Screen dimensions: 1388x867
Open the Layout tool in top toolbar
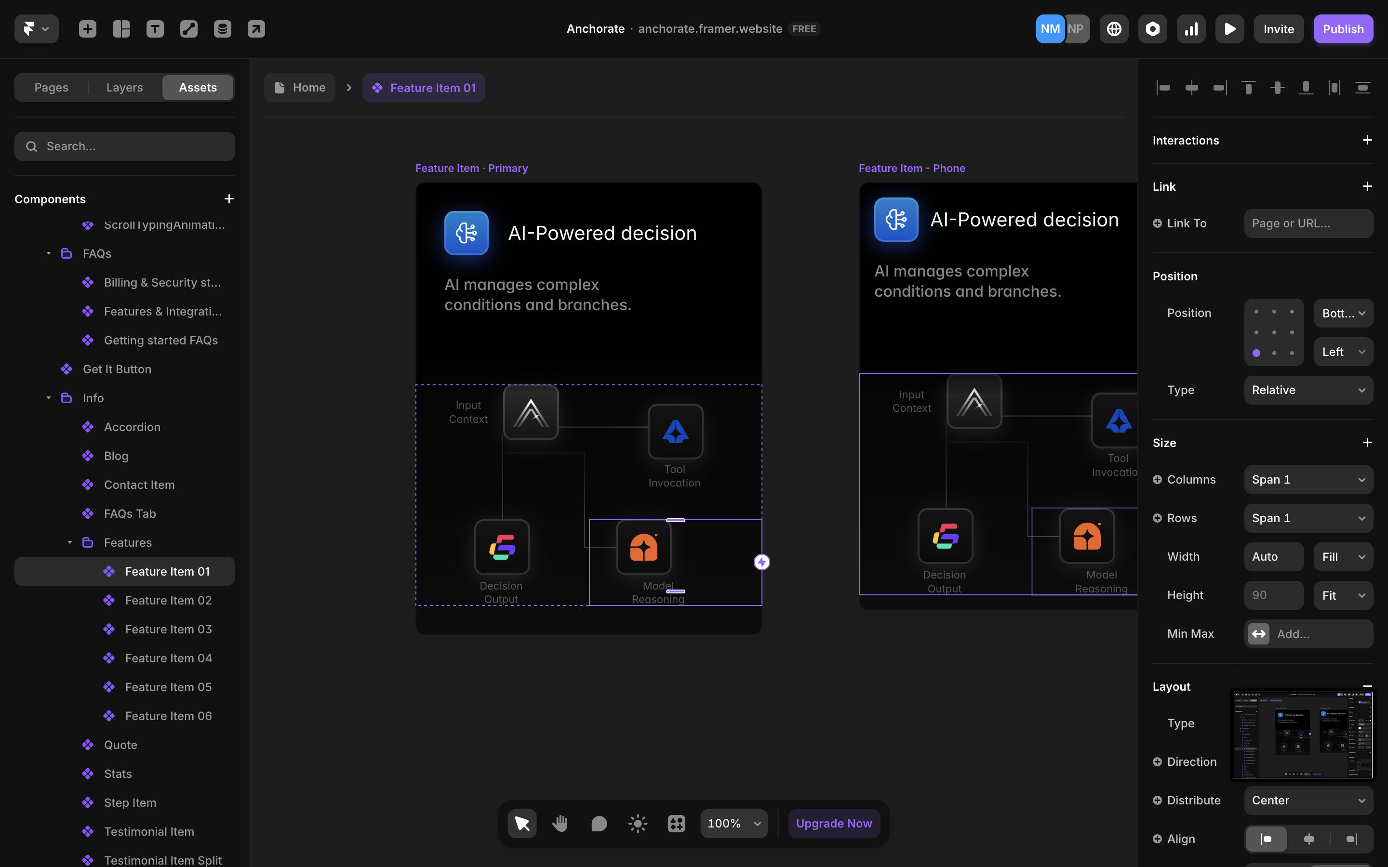121,29
